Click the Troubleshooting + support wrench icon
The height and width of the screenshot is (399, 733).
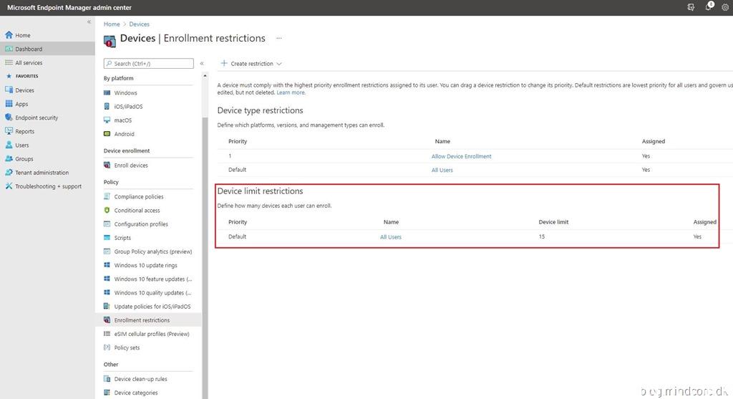[x=9, y=186]
